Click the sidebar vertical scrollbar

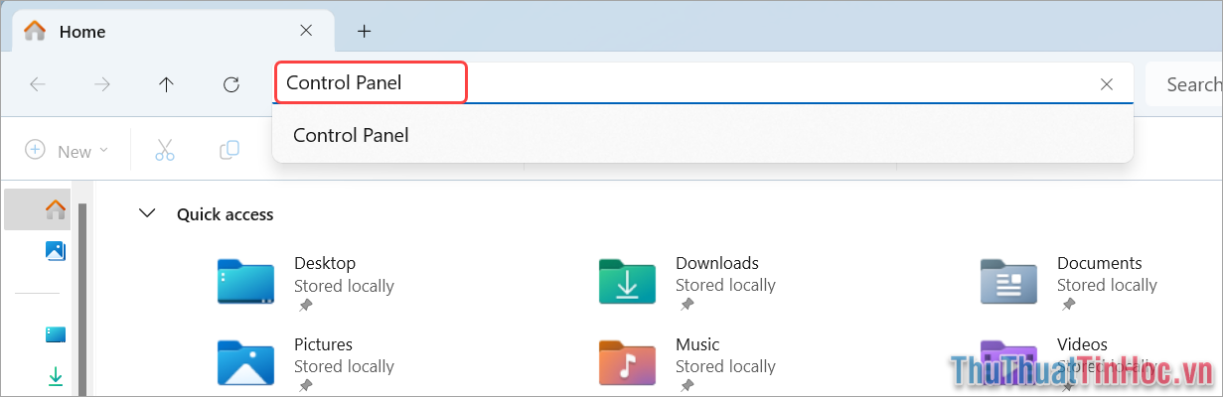coord(82,298)
